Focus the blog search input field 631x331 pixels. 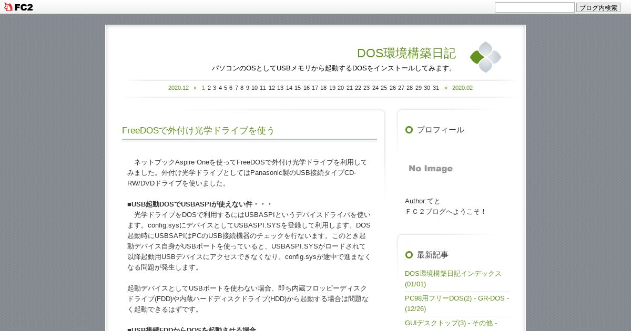[x=534, y=7]
